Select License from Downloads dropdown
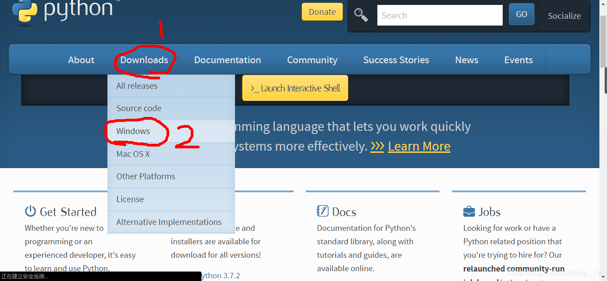Screen dimensions: 607x281 [x=171, y=199]
